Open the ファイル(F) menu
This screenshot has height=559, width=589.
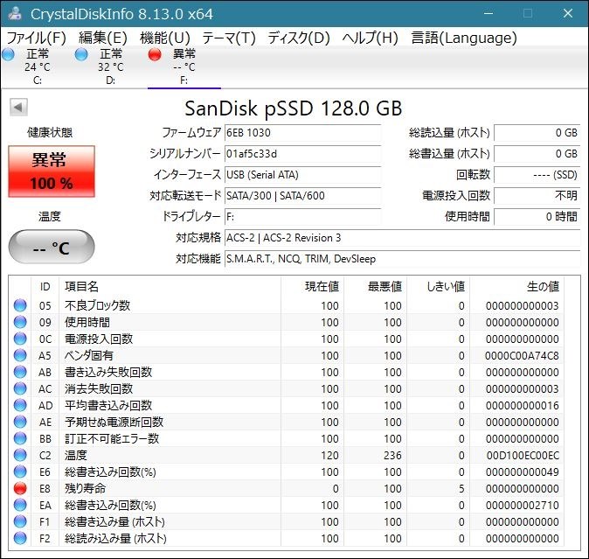37,38
